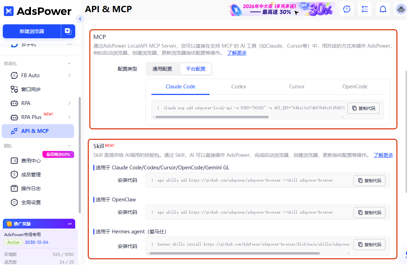Click the claude mcp add command text
The image size is (407, 265).
(254, 108)
